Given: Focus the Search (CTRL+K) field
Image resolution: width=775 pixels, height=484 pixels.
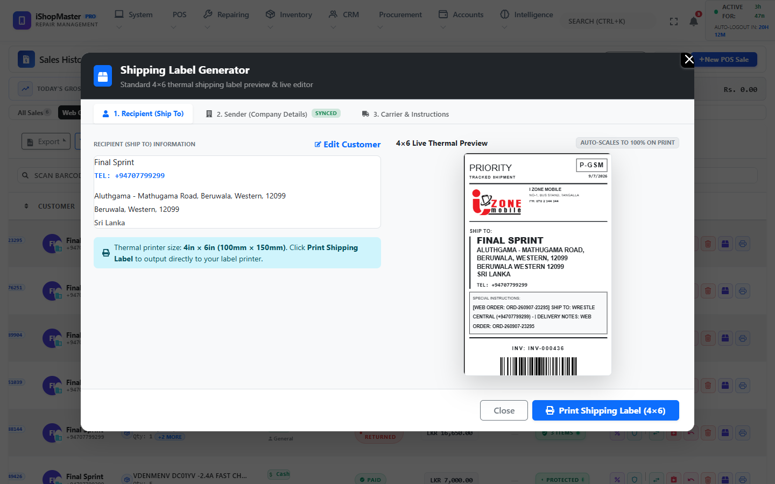Looking at the screenshot, I should (608, 22).
